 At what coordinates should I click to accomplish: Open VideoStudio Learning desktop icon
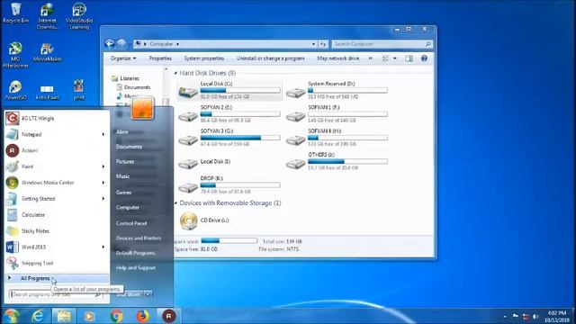(79, 16)
